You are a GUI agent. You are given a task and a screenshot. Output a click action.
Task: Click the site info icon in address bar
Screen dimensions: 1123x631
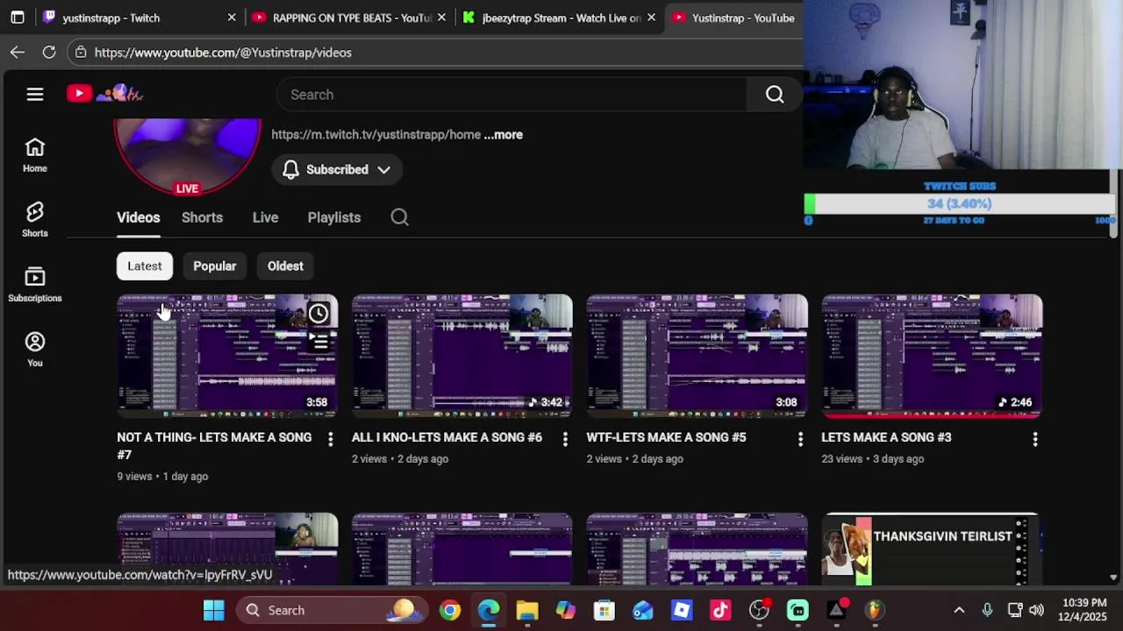(x=81, y=53)
